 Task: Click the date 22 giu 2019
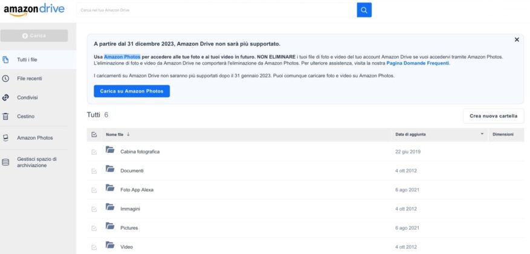[x=408, y=152]
